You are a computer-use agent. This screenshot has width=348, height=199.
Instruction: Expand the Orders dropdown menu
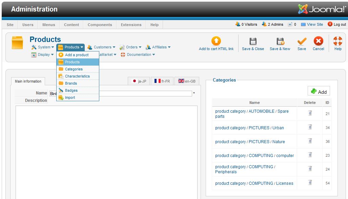pos(130,47)
